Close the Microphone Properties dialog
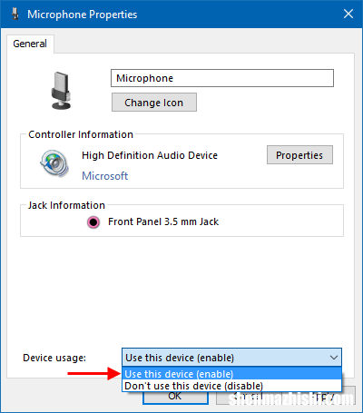Screen dimensions: 363x413 click(348, 14)
